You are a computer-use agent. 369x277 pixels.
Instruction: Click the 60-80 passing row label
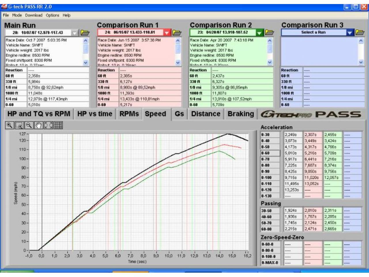coord(270,229)
